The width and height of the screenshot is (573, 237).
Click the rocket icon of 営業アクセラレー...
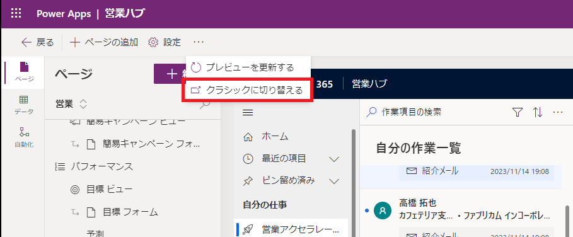(248, 229)
